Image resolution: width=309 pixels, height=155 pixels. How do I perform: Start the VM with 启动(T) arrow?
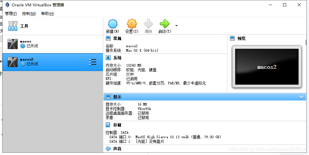tap(165, 24)
